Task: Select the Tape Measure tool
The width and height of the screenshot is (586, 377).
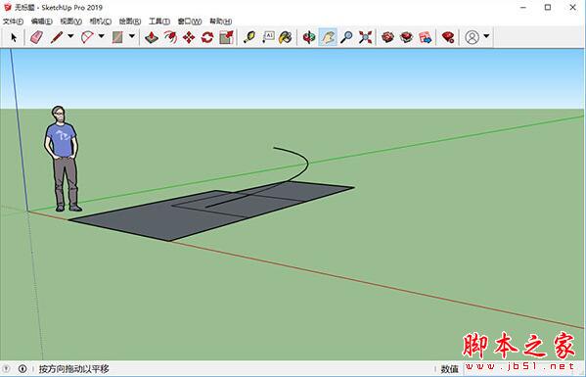Action: pos(249,37)
